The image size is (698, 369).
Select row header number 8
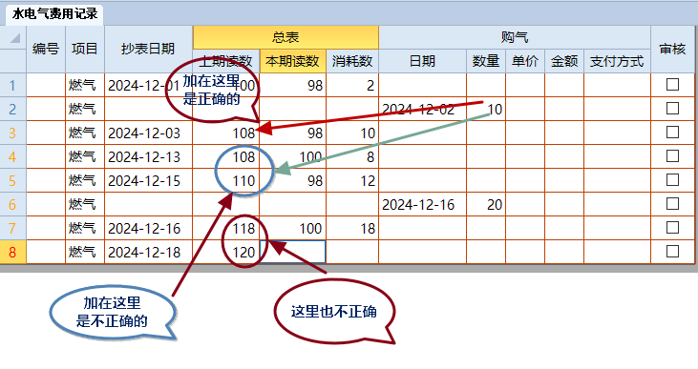click(x=13, y=252)
